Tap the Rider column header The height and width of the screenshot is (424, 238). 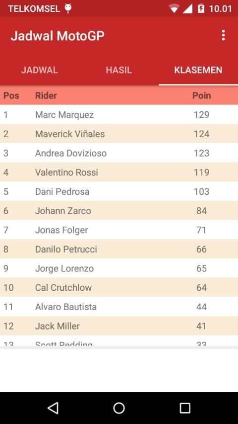[46, 95]
